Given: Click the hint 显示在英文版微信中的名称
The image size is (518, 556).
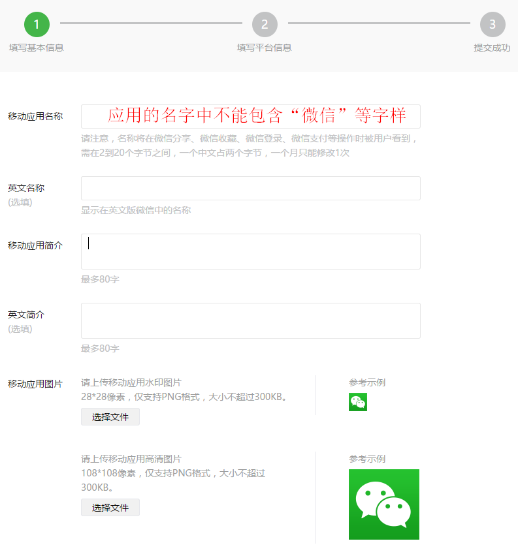Looking at the screenshot, I should (136, 210).
